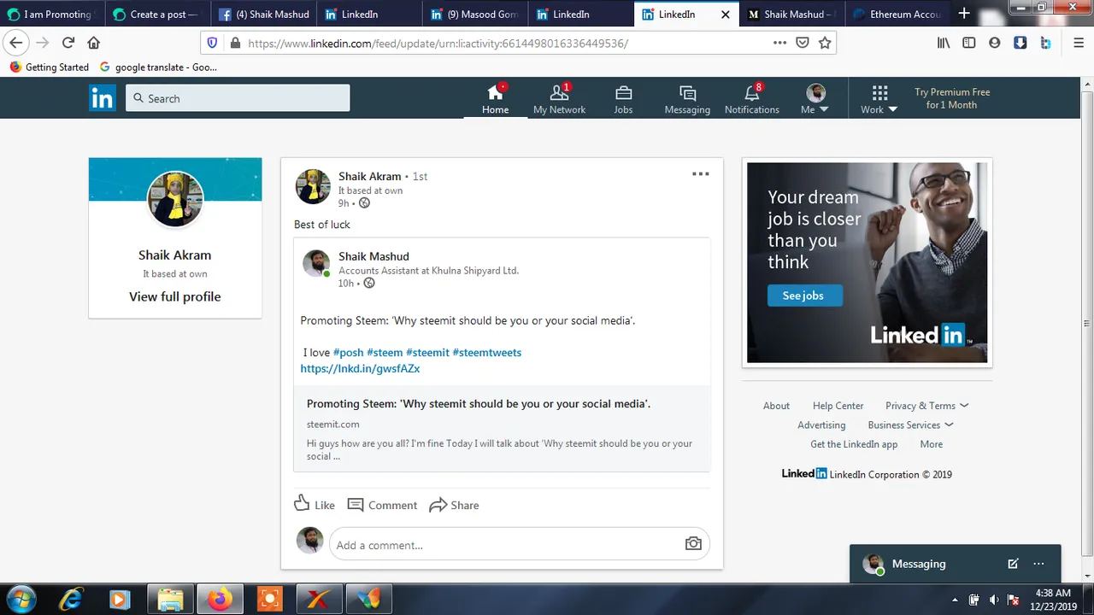The image size is (1094, 615).
Task: Open the Notifications bell icon
Action: 751,93
